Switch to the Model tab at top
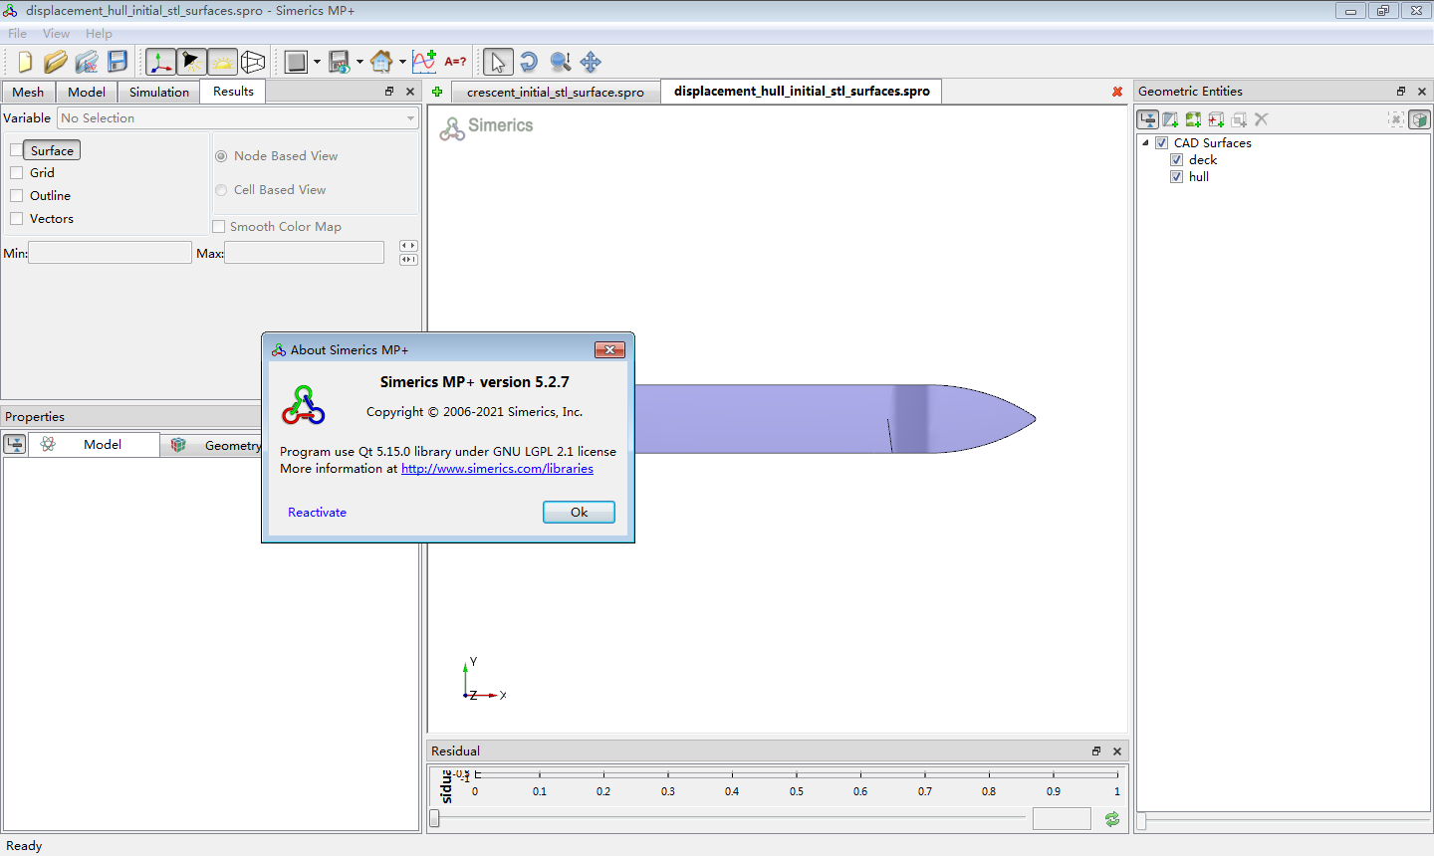The image size is (1434, 856). [87, 92]
